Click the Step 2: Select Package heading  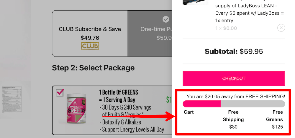[93, 68]
